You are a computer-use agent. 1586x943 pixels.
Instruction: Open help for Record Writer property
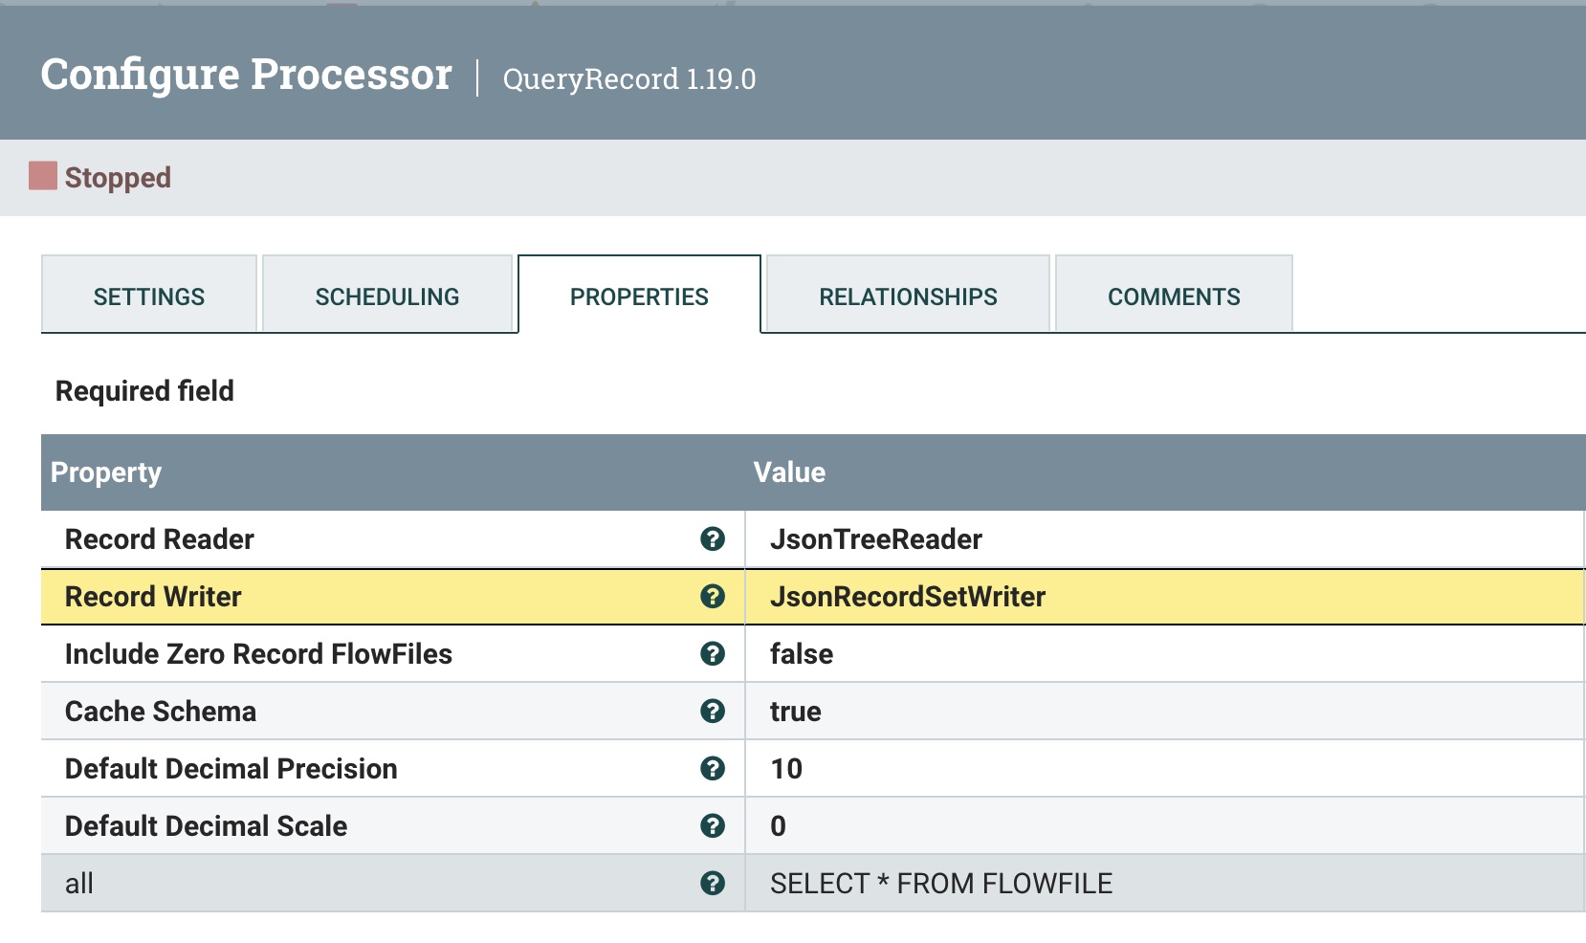tap(711, 596)
